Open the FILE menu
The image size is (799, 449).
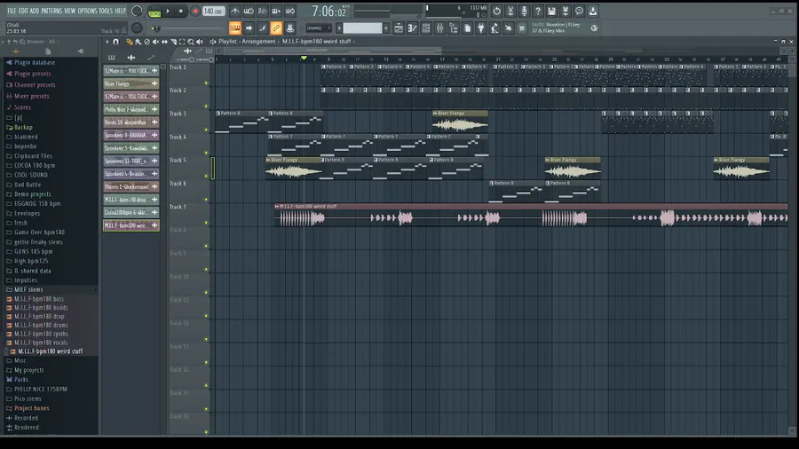pos(12,11)
